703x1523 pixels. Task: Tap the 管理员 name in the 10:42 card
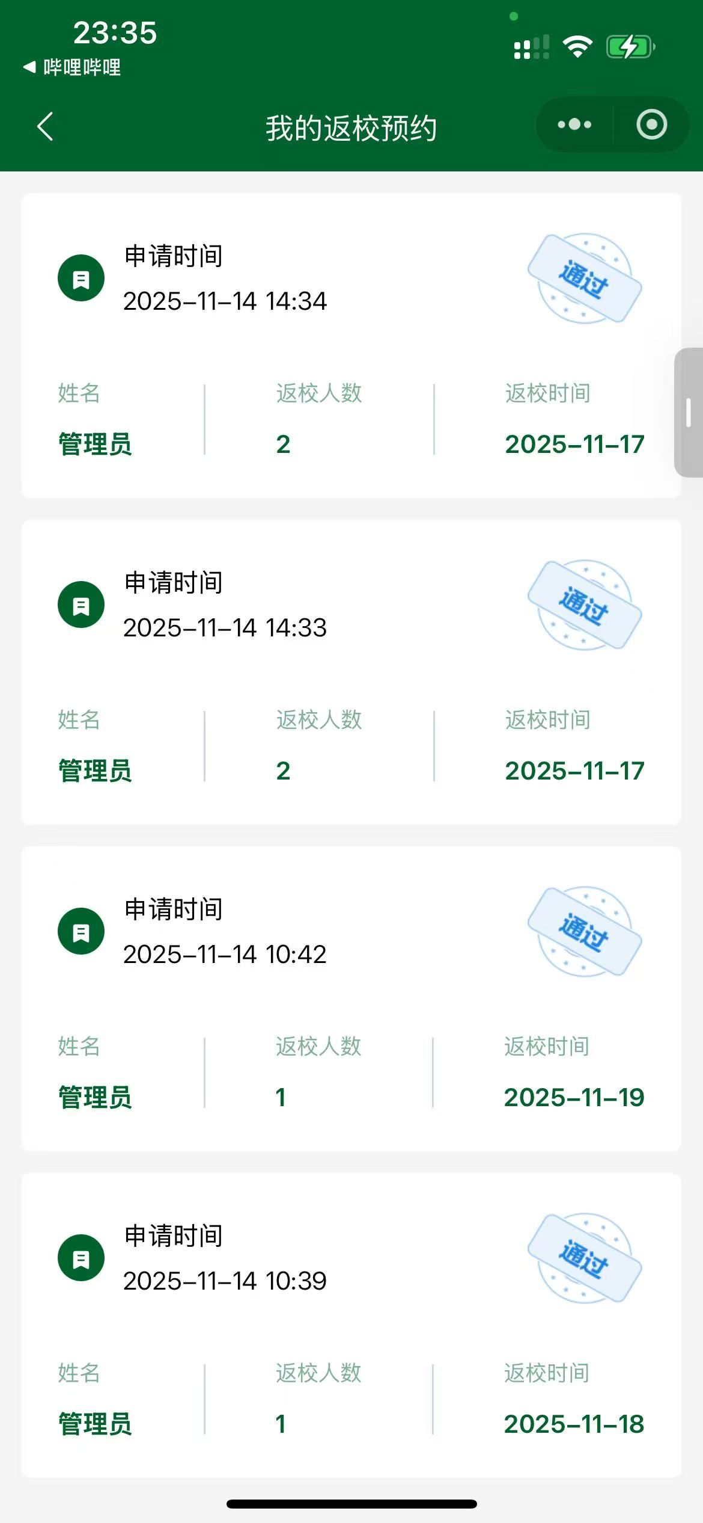[95, 1098]
